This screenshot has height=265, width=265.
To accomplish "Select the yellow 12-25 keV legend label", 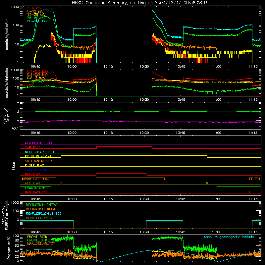I will (x=36, y=15).
